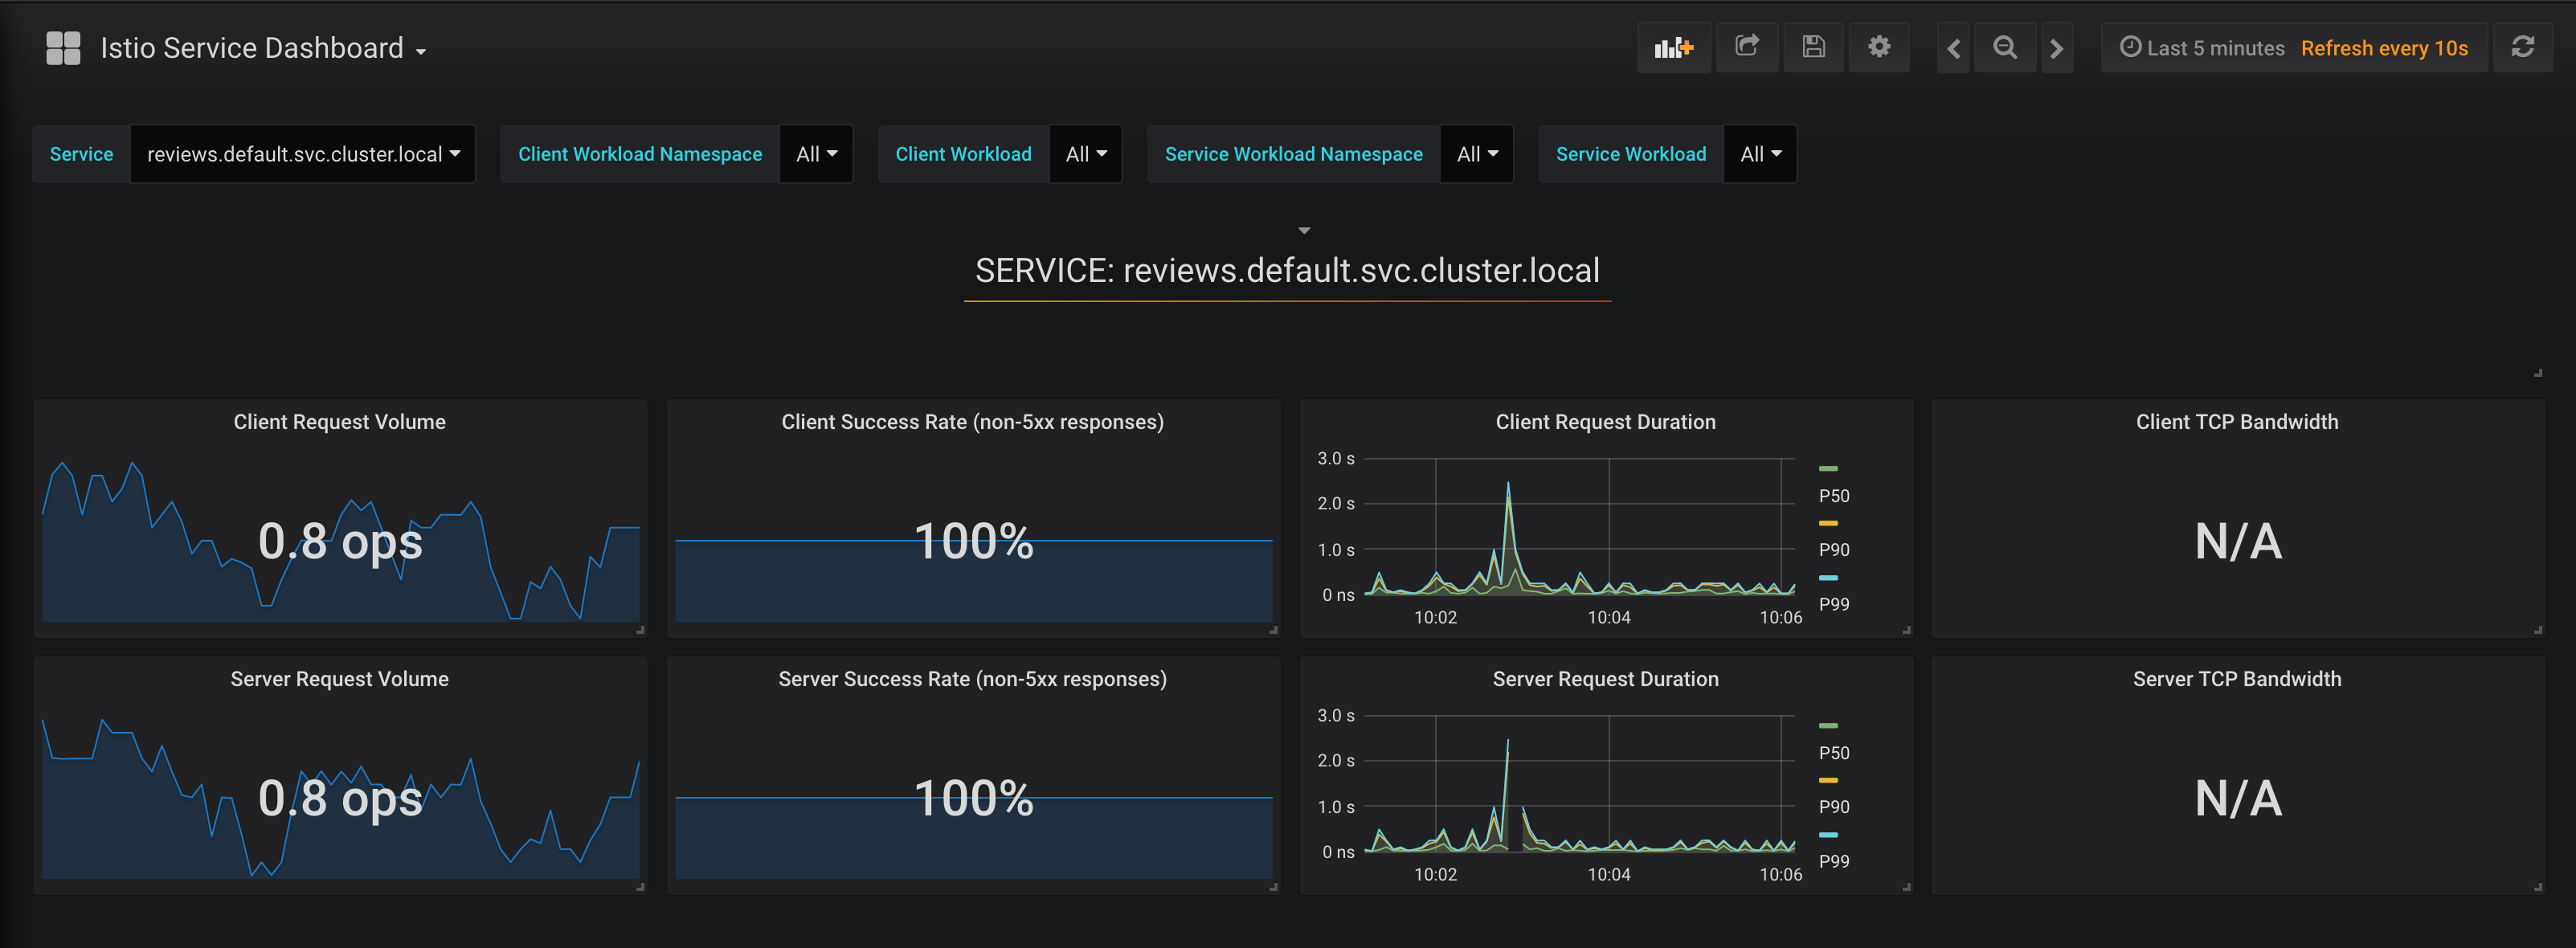This screenshot has height=948, width=2576.
Task: Click the dashboards grid icon top left
Action: (x=62, y=46)
